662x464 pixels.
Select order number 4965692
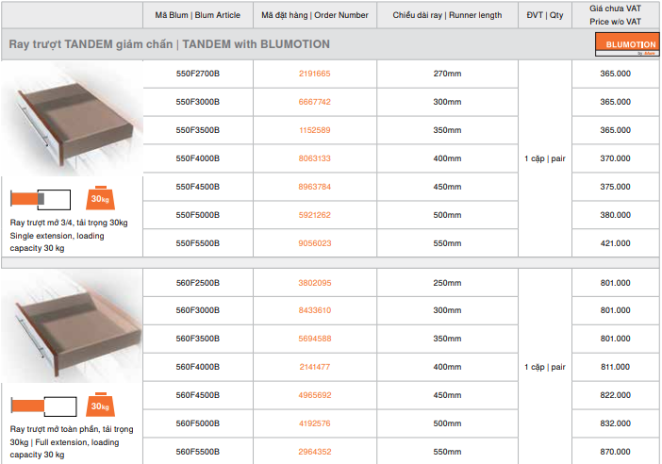[x=315, y=395]
